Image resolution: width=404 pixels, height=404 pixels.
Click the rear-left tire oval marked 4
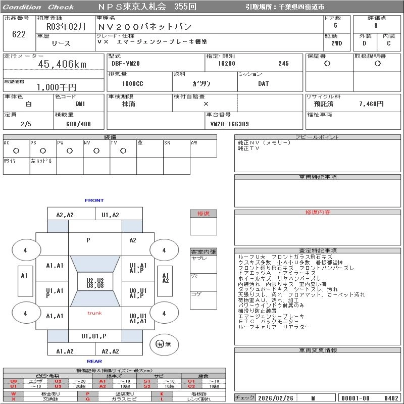[x=26, y=313]
